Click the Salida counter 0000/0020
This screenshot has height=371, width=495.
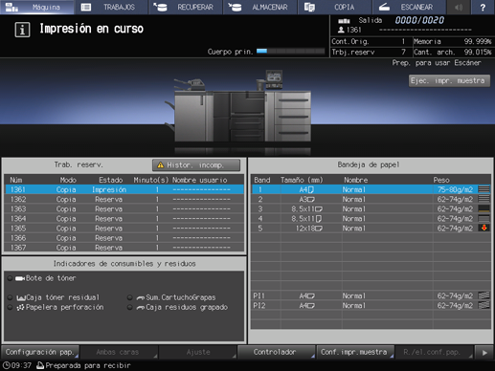point(419,20)
